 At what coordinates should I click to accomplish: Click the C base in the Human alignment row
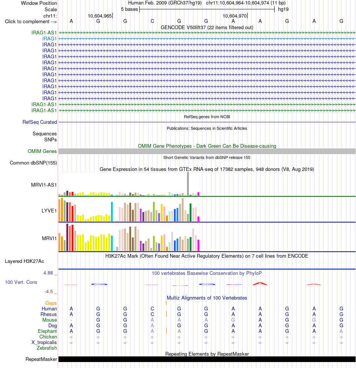tap(153, 309)
